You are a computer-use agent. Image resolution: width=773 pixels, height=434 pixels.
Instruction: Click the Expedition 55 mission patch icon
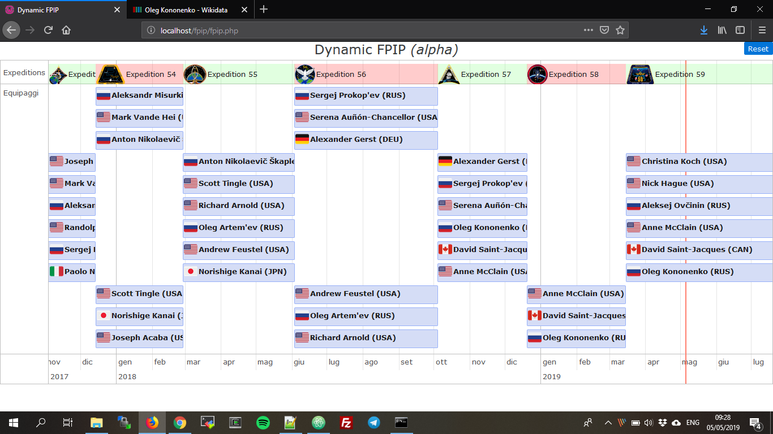195,74
